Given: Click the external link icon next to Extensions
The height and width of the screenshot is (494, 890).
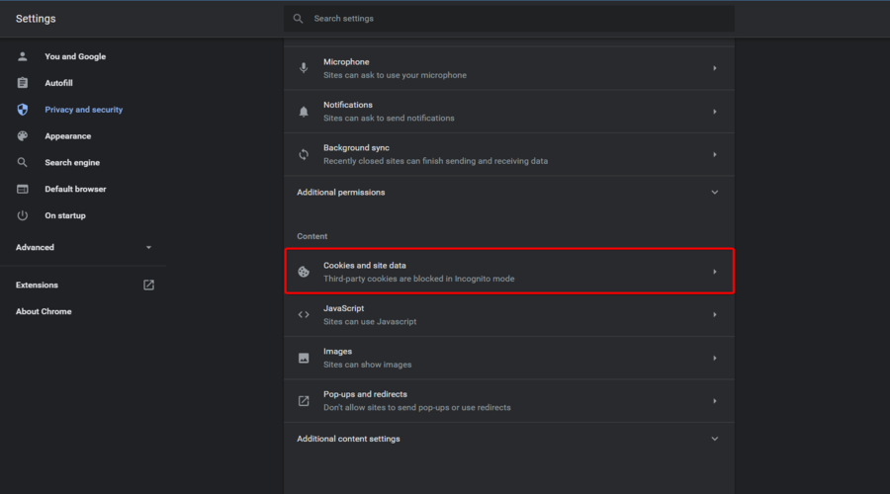Looking at the screenshot, I should [x=148, y=286].
